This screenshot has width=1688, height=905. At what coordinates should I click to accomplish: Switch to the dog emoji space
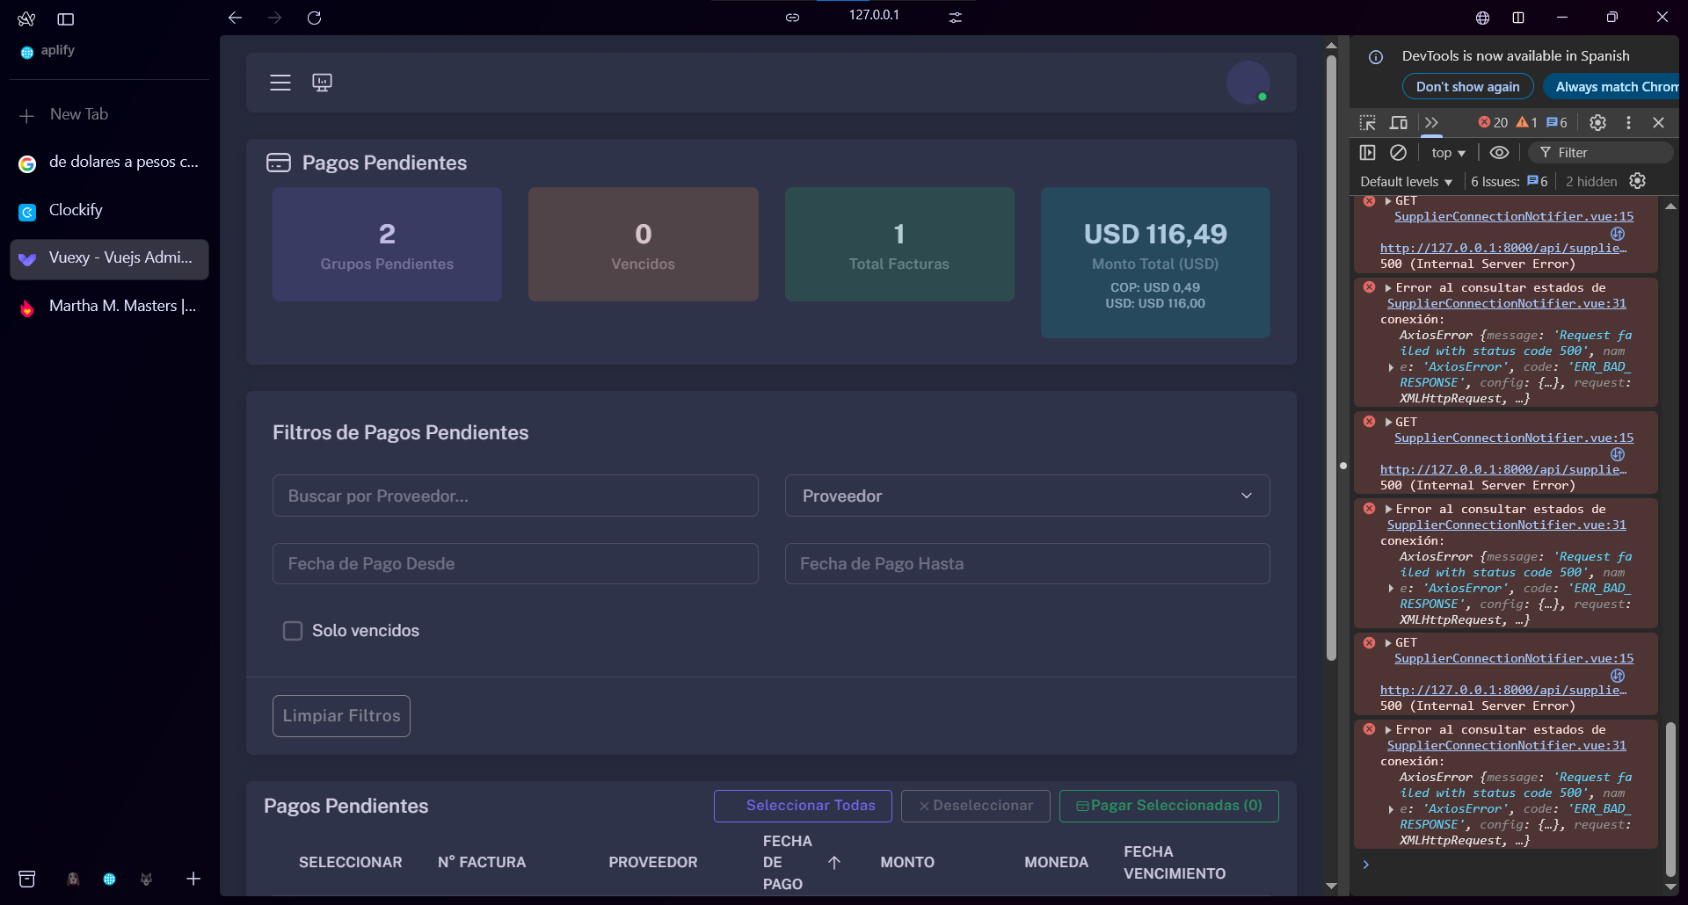pyautogui.click(x=73, y=879)
